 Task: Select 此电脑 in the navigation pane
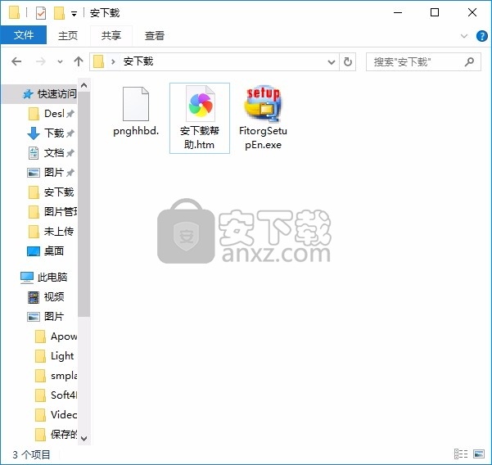click(x=44, y=277)
